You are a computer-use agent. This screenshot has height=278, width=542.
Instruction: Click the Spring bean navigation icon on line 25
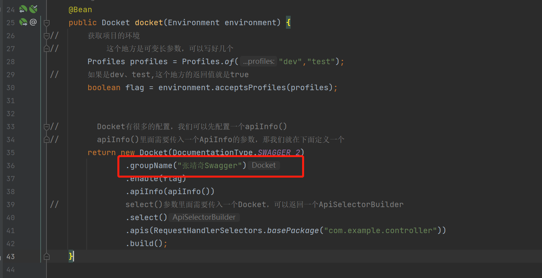pyautogui.click(x=23, y=22)
